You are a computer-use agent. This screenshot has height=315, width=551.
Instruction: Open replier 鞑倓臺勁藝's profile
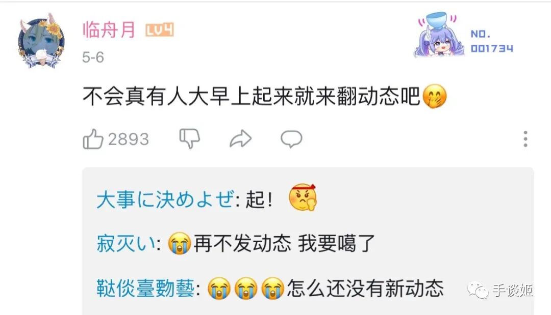point(145,289)
